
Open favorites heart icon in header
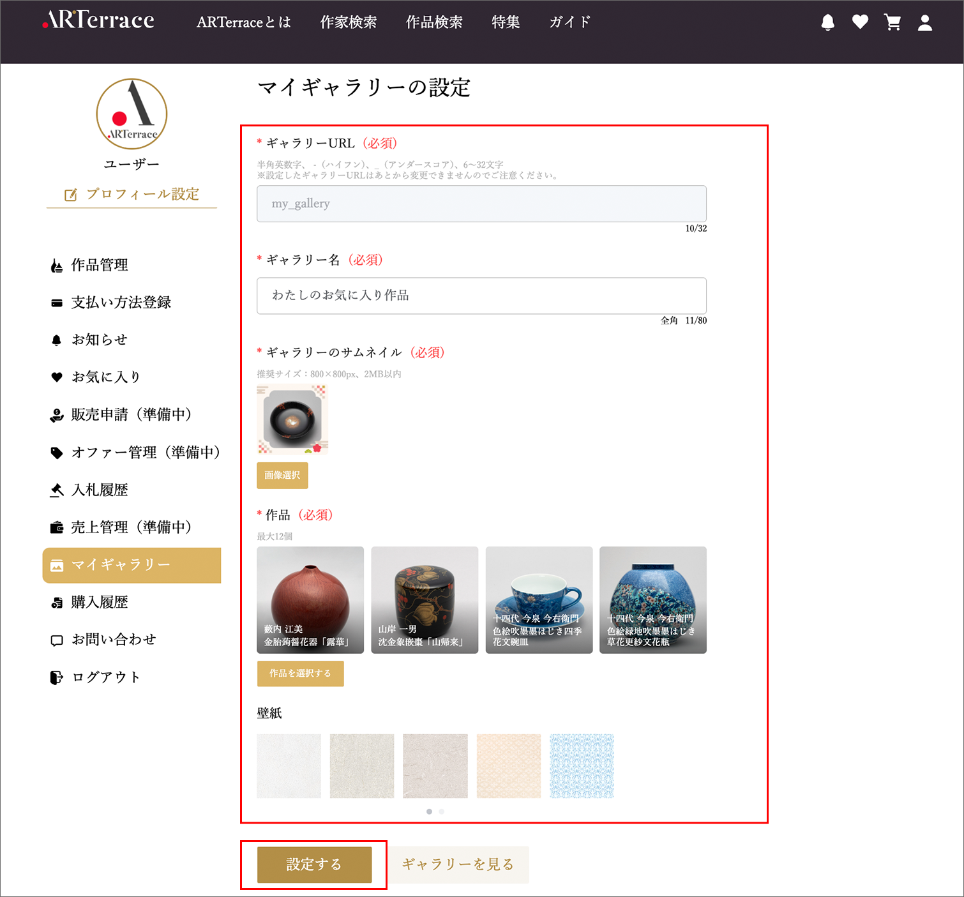[x=860, y=22]
